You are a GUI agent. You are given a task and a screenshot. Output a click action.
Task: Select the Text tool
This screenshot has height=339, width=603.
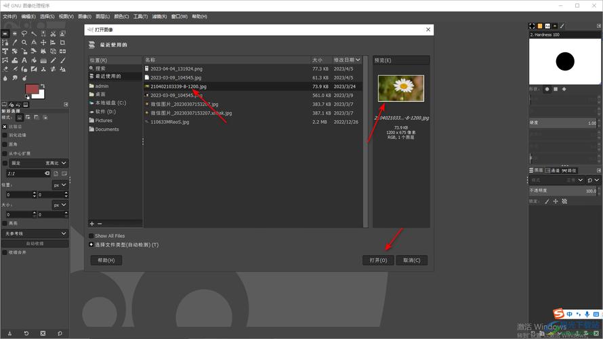pyautogui.click(x=24, y=60)
